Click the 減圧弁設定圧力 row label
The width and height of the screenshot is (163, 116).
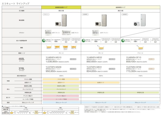point(21,76)
